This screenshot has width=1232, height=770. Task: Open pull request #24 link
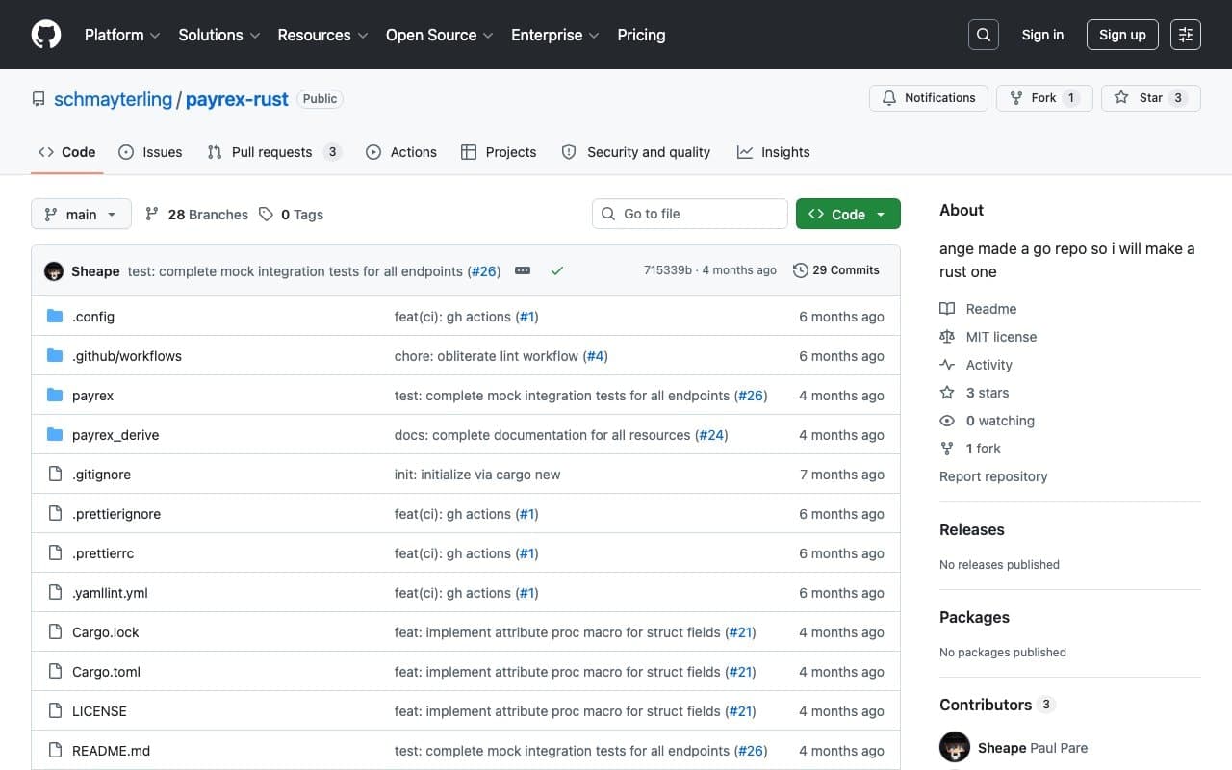pos(711,435)
